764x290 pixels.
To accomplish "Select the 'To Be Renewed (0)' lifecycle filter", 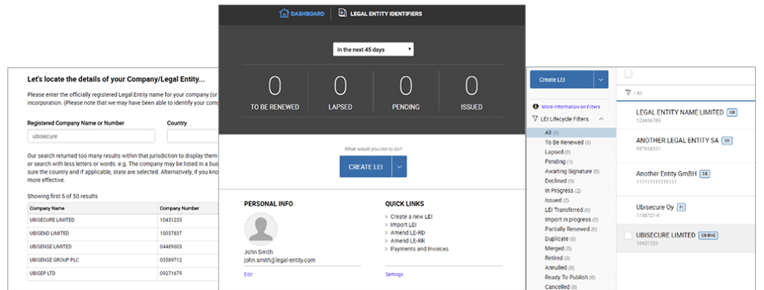I will pyautogui.click(x=568, y=142).
